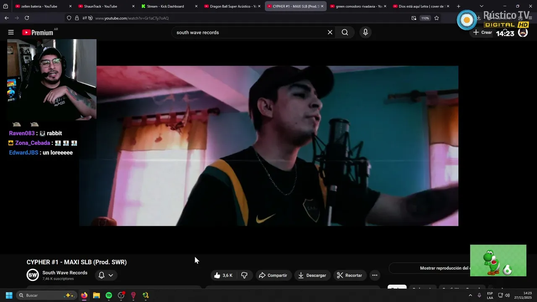Switch ESP LAA input language
Viewport: 537px width, 302px height.
pyautogui.click(x=490, y=295)
